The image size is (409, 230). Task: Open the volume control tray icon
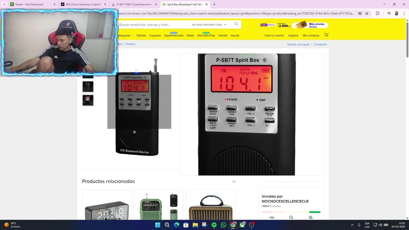click(x=380, y=225)
